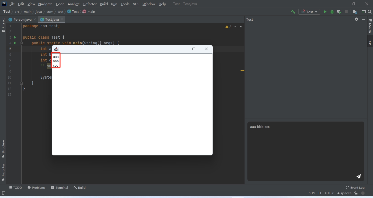Screen dimensions: 373x198
Task: Send the message with paper plane icon
Action: coord(359,177)
